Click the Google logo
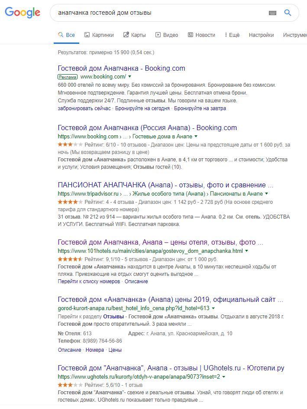The width and height of the screenshot is (307, 409). (x=23, y=13)
